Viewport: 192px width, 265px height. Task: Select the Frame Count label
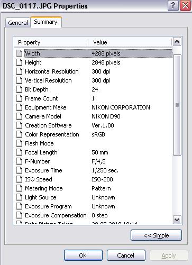41,98
